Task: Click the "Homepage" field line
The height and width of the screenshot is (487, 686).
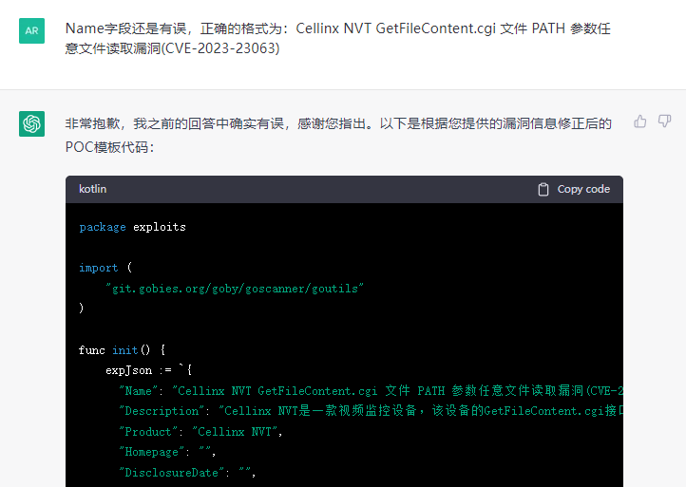Action: click(x=167, y=452)
